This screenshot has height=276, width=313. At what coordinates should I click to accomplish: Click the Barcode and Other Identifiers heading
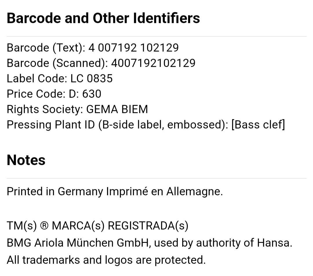tap(103, 18)
